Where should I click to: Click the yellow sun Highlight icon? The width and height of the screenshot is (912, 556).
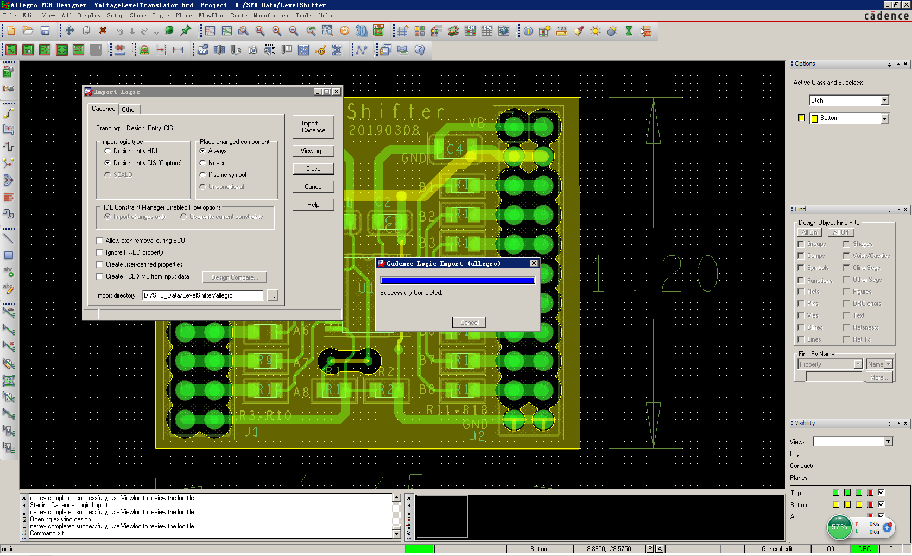(x=596, y=31)
